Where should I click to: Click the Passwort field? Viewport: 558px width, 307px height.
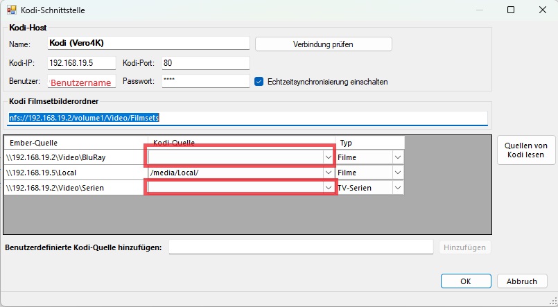click(x=205, y=81)
